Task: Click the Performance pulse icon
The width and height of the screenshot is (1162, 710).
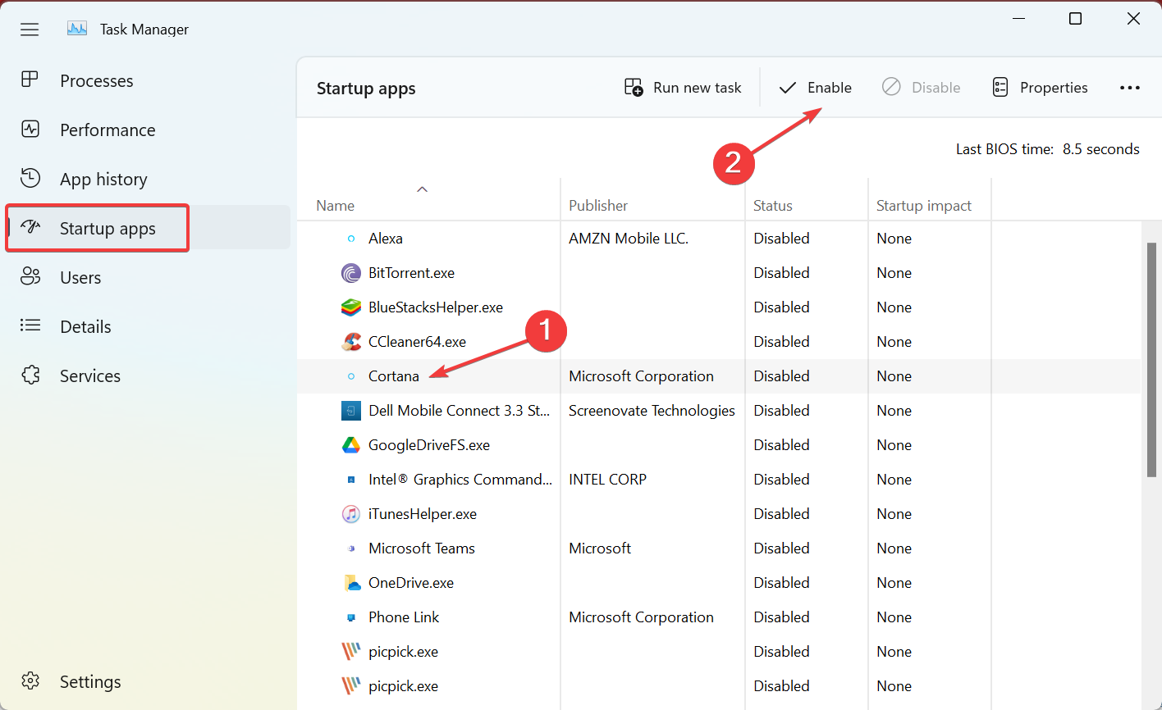Action: [30, 130]
